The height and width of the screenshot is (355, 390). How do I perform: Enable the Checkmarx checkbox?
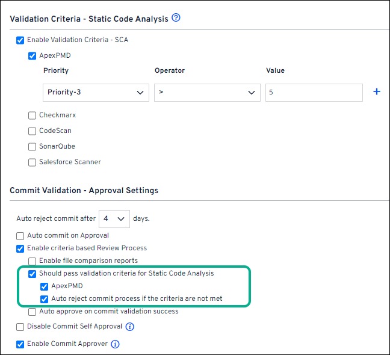(32, 115)
